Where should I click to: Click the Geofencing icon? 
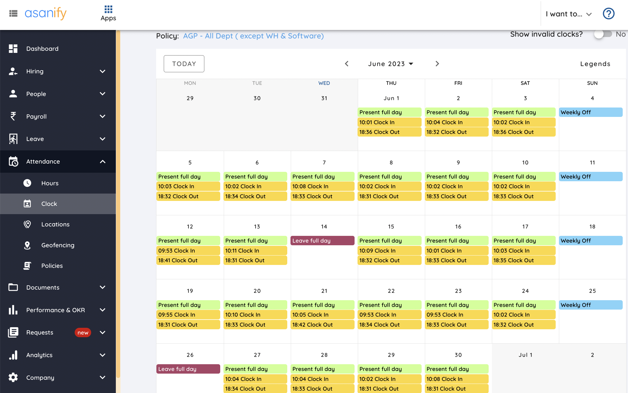[27, 245]
